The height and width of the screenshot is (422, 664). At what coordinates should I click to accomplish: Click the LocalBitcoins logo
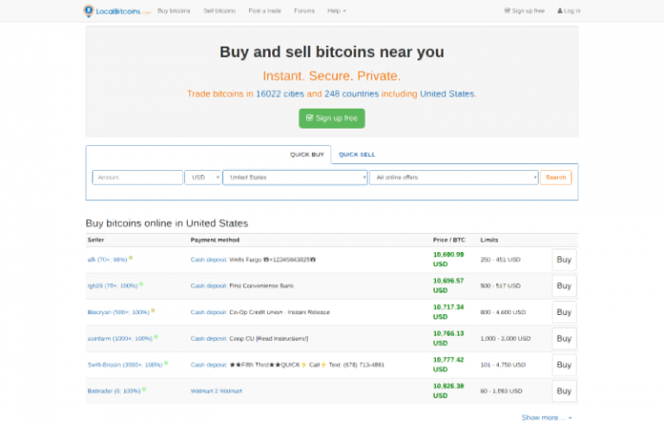[x=117, y=11]
